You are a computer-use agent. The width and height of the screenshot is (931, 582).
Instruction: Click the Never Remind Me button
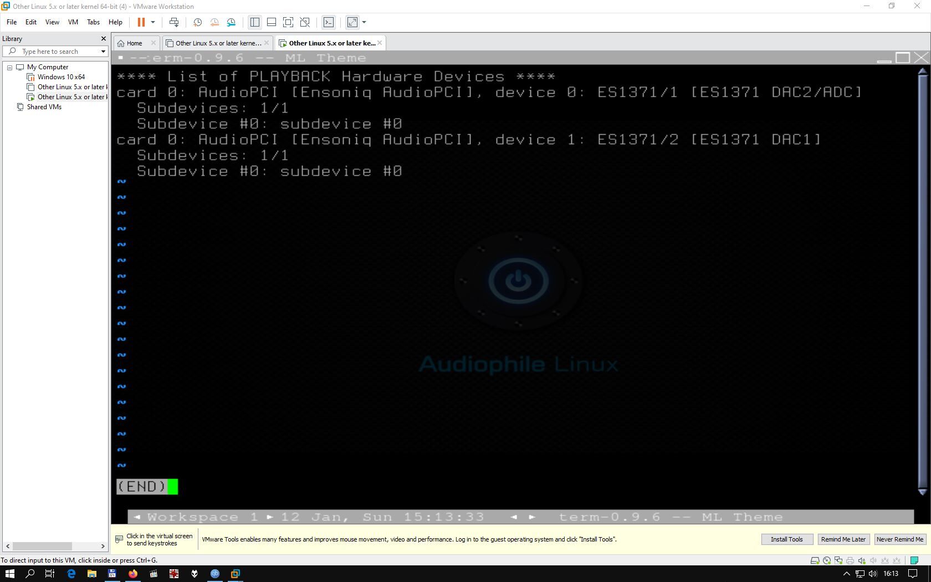click(x=899, y=539)
